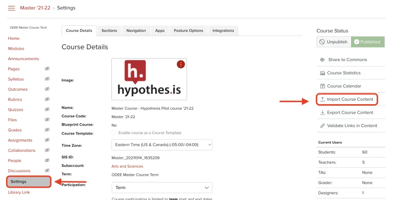Click the Validate Links chain icon

coord(322,126)
